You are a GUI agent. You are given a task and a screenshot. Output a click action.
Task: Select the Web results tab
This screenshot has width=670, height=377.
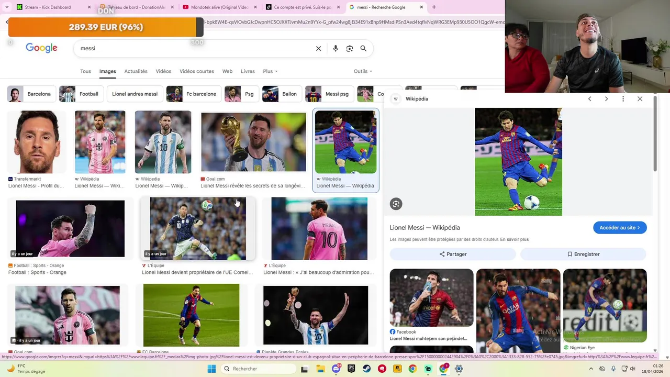[227, 71]
